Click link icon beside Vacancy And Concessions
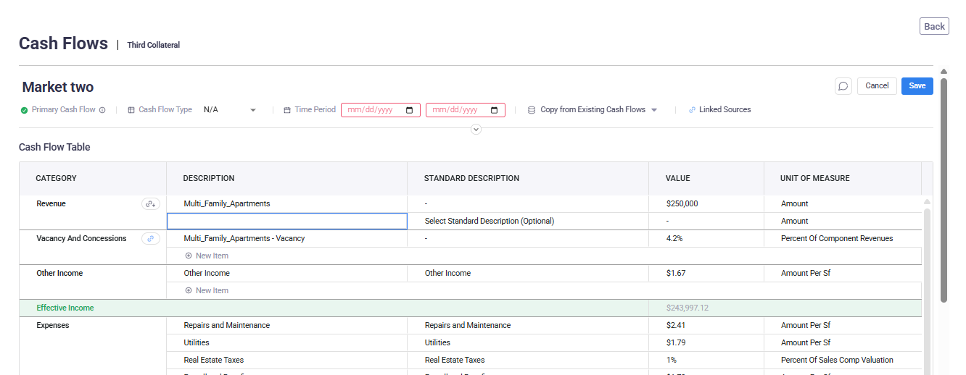 point(151,239)
